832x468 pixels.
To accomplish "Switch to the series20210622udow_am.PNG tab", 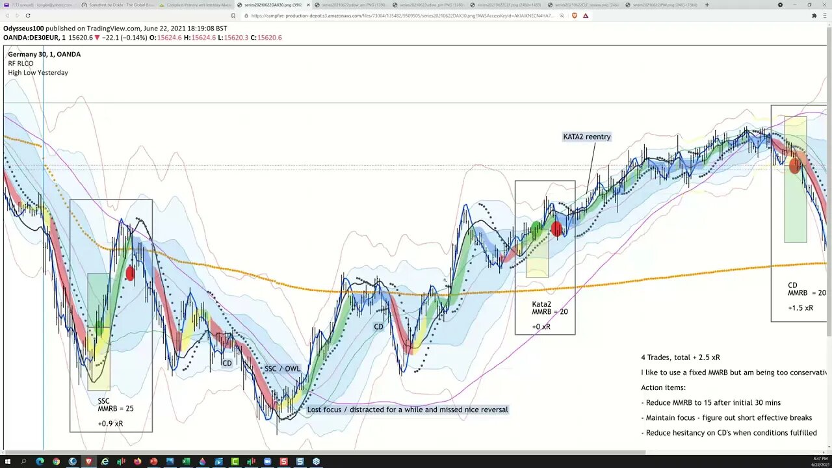I will pos(351,5).
